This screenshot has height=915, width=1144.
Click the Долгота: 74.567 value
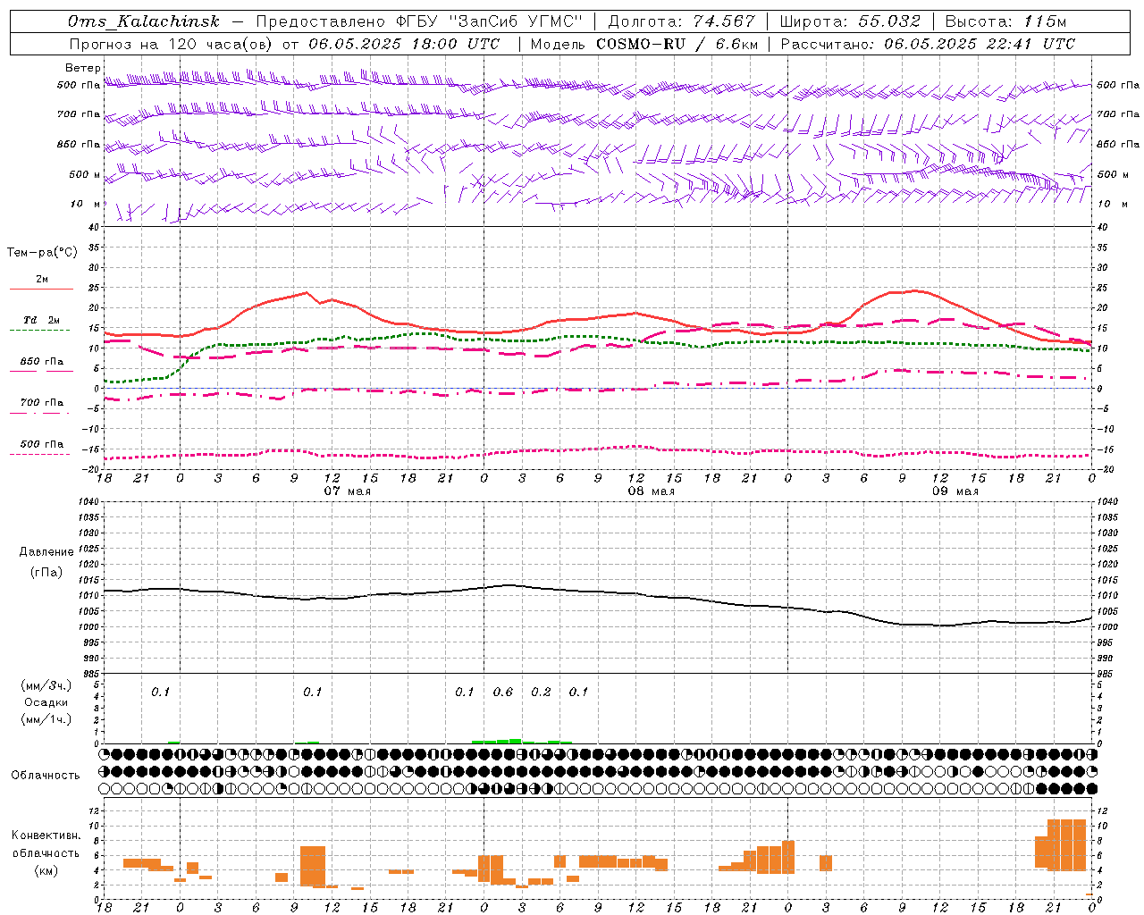click(681, 21)
